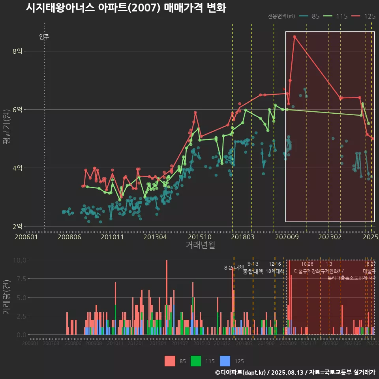This screenshot has width=379, height=379.
Task: Click the 입주 marker label
Action: pyautogui.click(x=44, y=37)
